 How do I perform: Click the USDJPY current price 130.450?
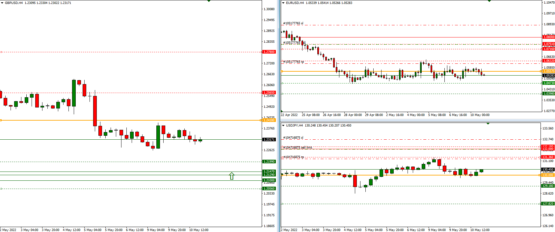tap(548, 170)
